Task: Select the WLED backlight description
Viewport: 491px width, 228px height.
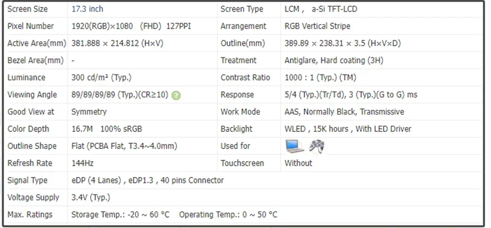Action: pyautogui.click(x=348, y=129)
